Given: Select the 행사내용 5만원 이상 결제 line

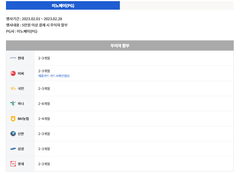Looking at the screenshot, I should [37, 25].
